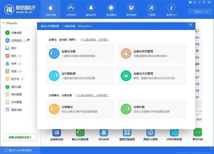Open 酷炫铃声 bell icon in toolbar
The image size is (214, 154).
click(91, 10)
